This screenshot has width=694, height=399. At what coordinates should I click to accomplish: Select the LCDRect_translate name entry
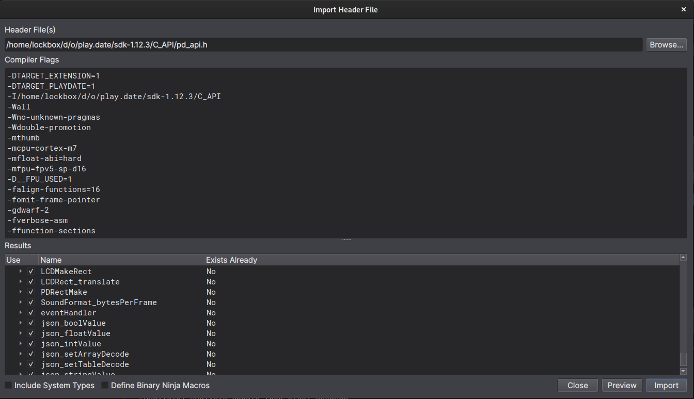coord(80,282)
